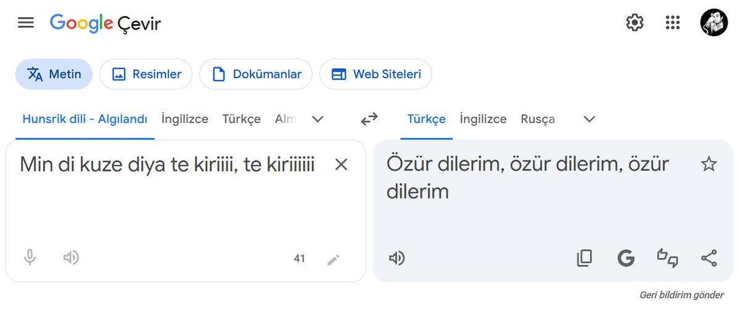Start voice input with the microphone
740x323 pixels.
click(30, 258)
